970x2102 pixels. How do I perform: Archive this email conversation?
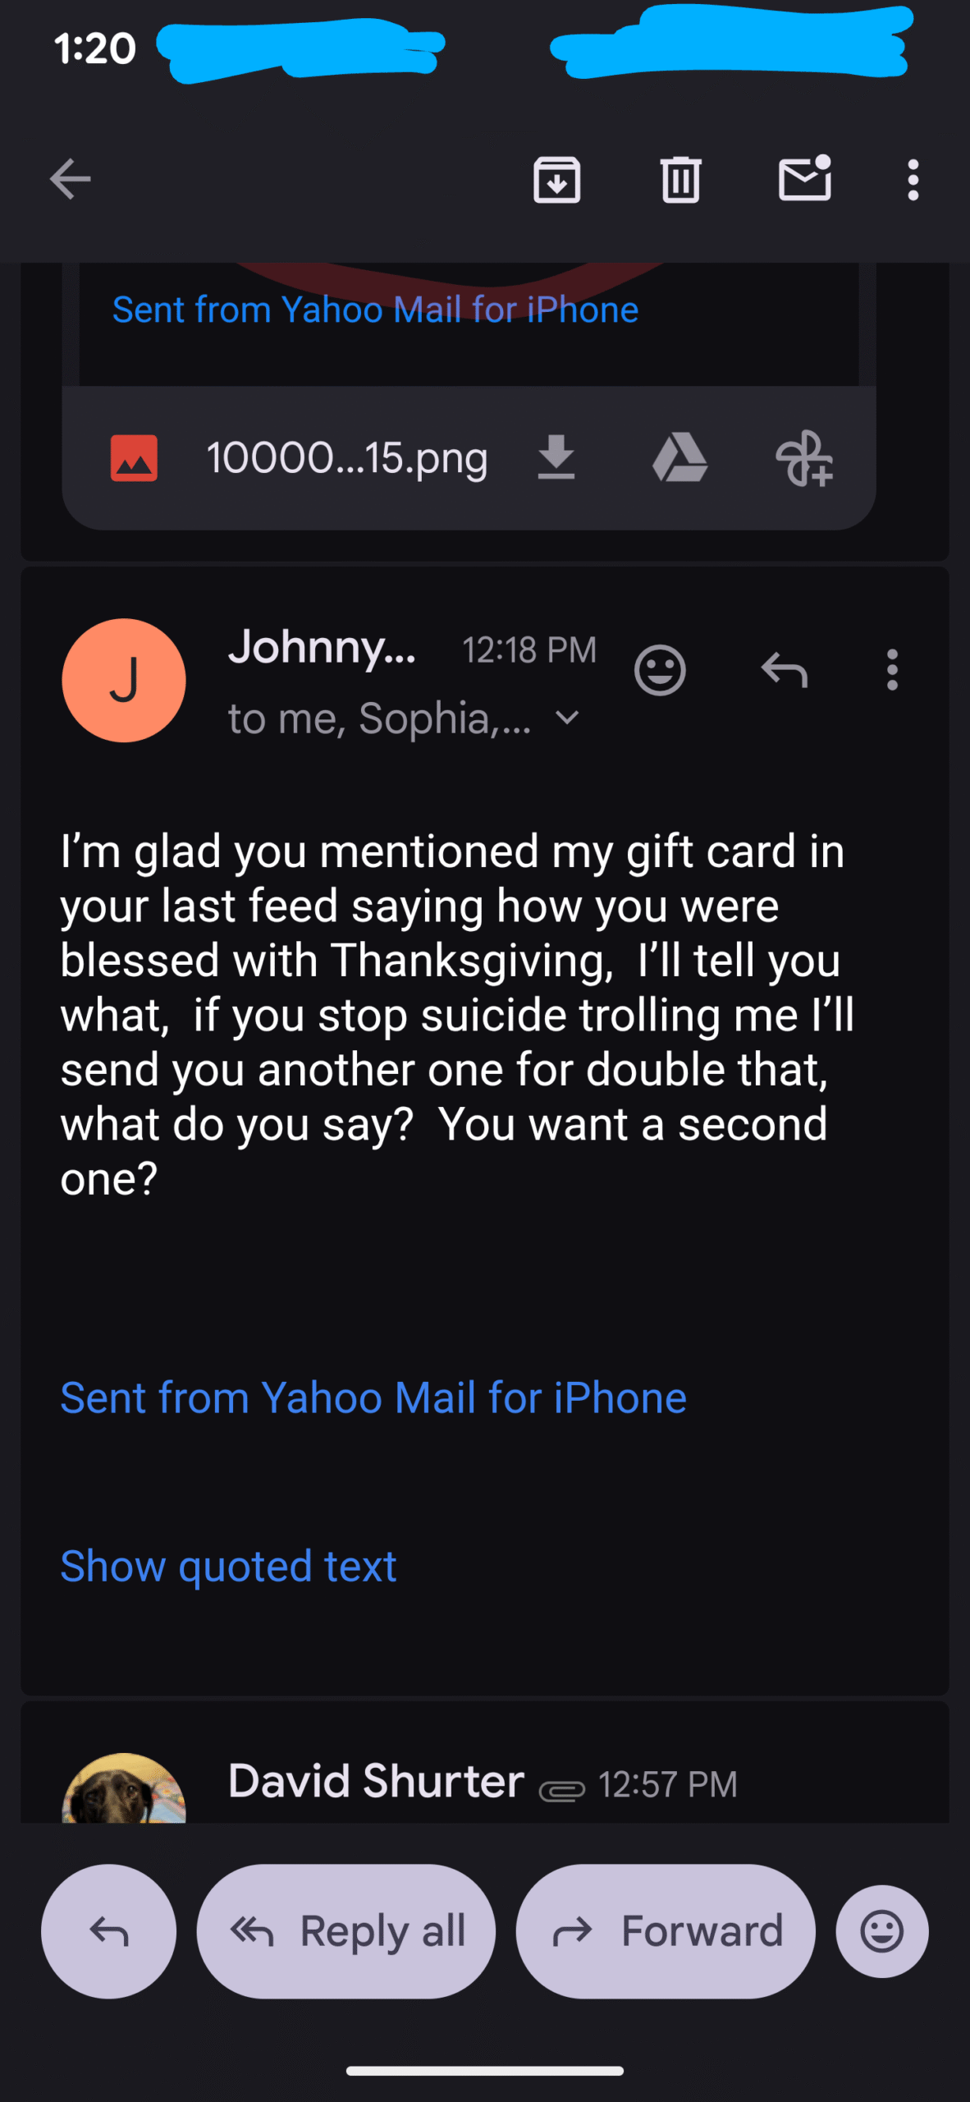click(556, 179)
